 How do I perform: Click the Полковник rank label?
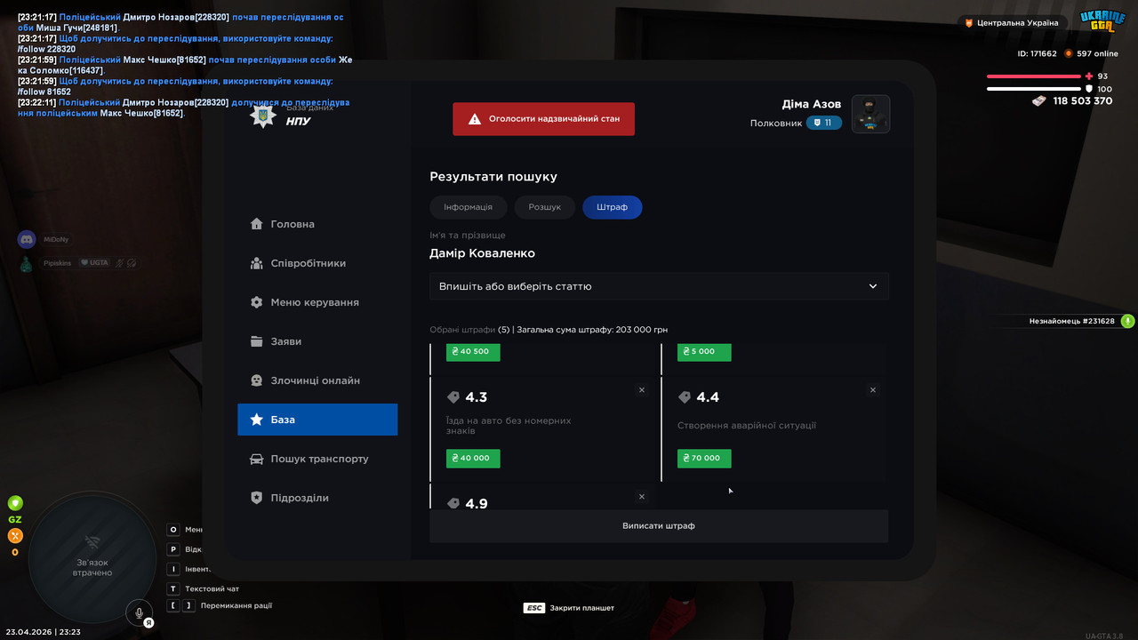coord(776,124)
